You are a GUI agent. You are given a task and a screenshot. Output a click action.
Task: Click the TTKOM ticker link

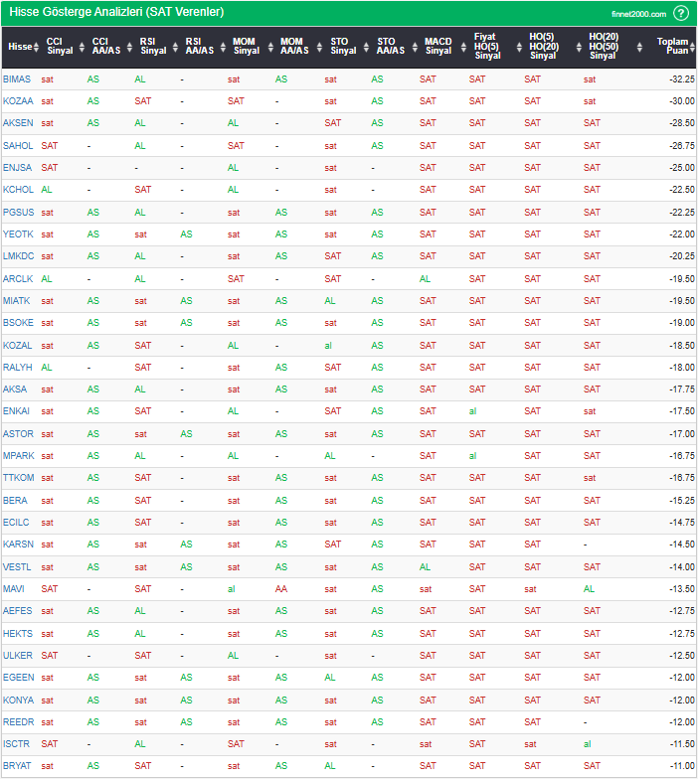click(x=18, y=478)
